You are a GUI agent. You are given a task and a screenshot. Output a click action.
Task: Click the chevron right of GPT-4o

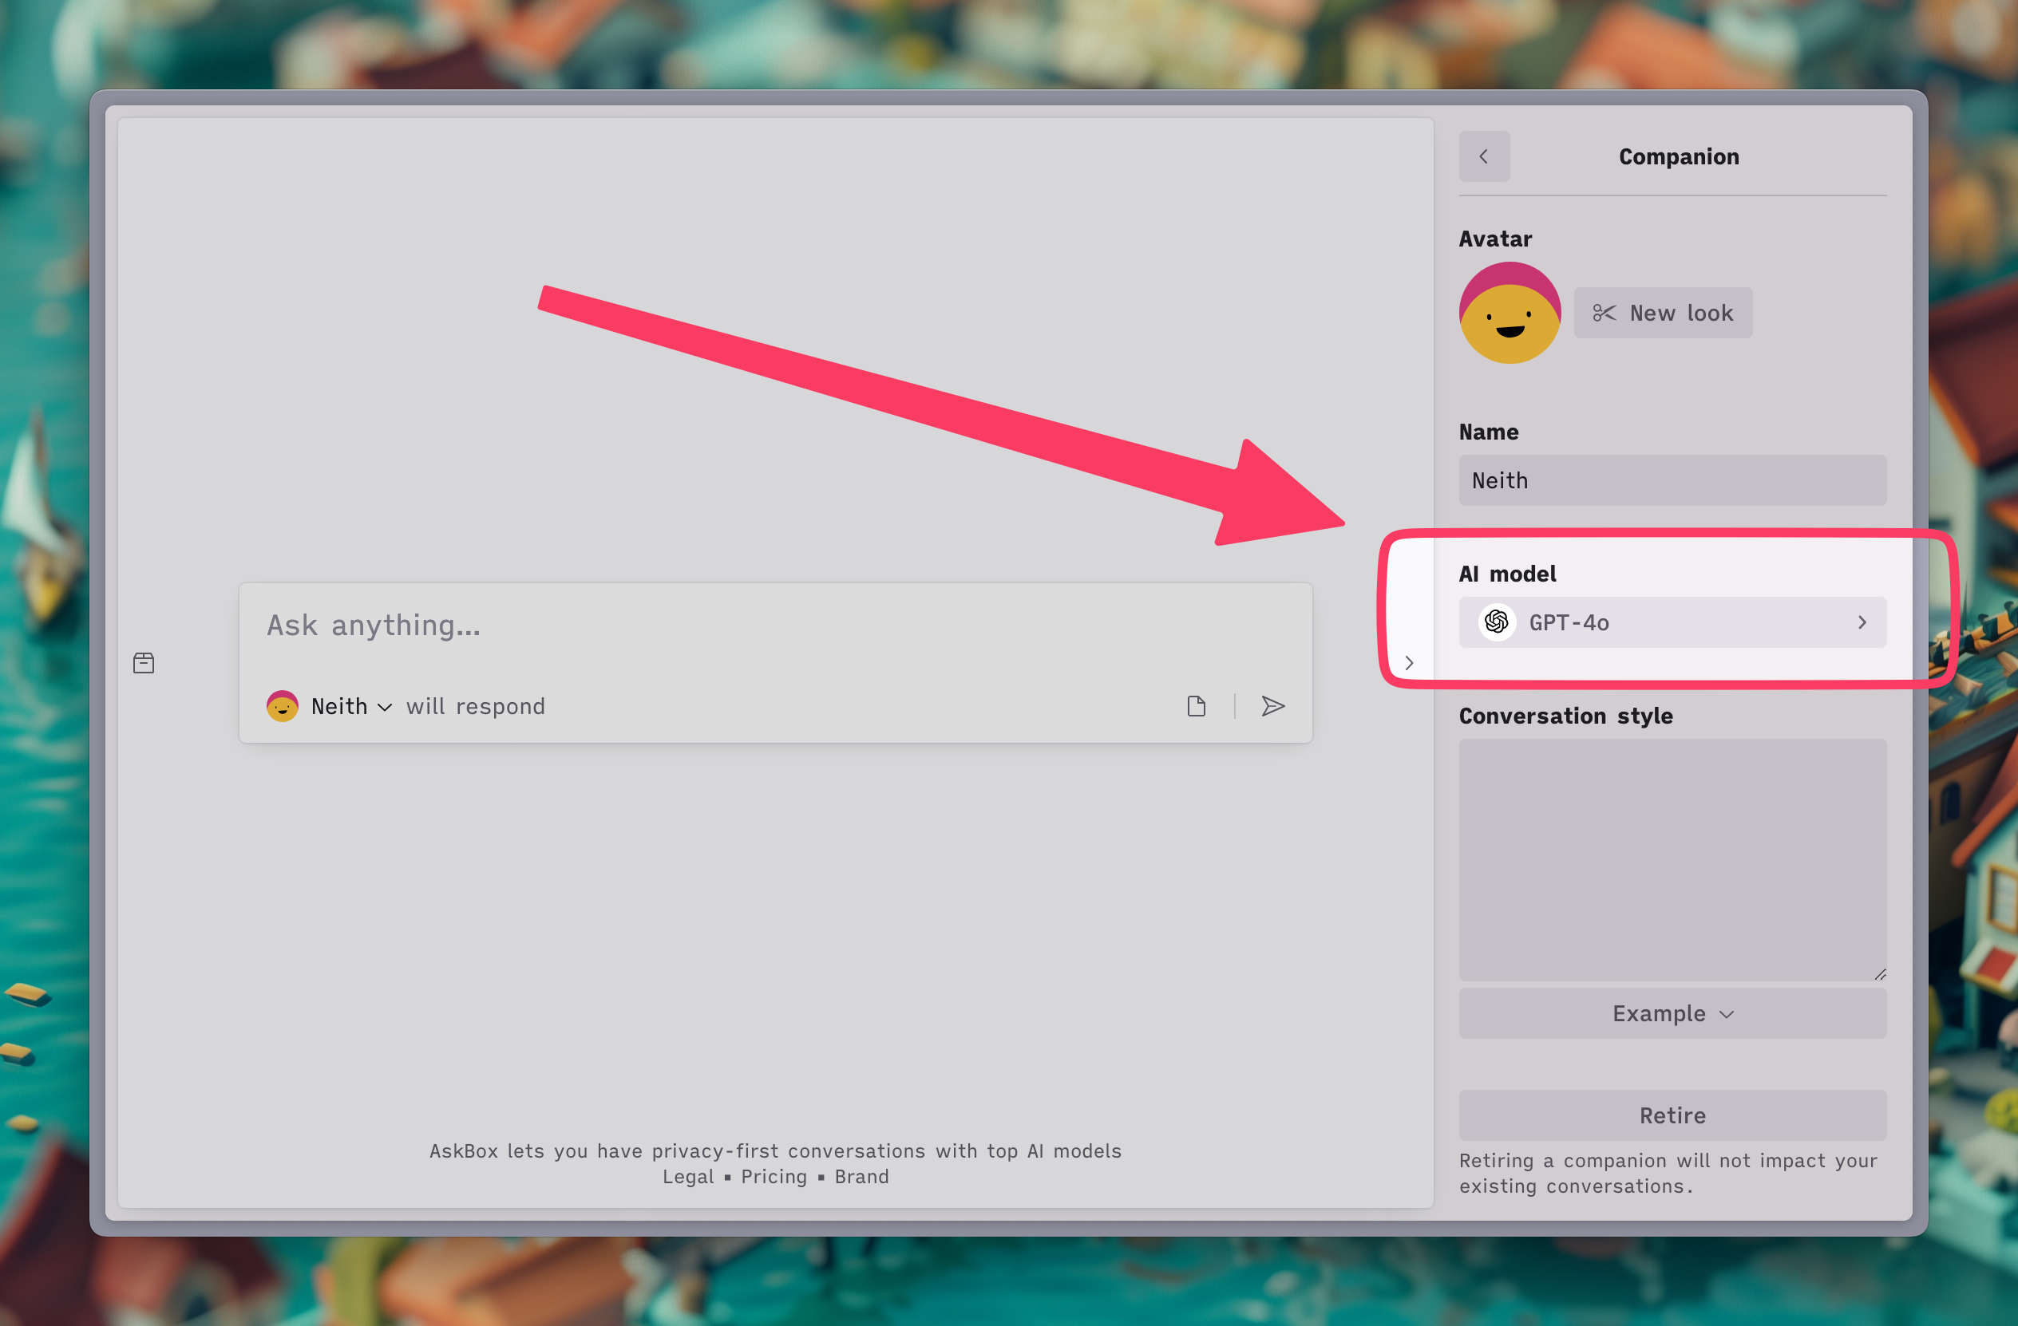[1862, 623]
